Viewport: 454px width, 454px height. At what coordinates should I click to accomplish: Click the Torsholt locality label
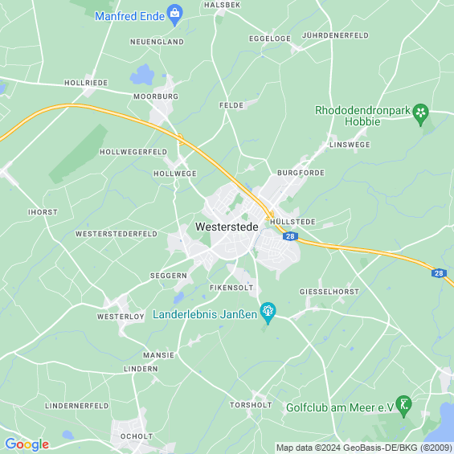click(x=251, y=405)
